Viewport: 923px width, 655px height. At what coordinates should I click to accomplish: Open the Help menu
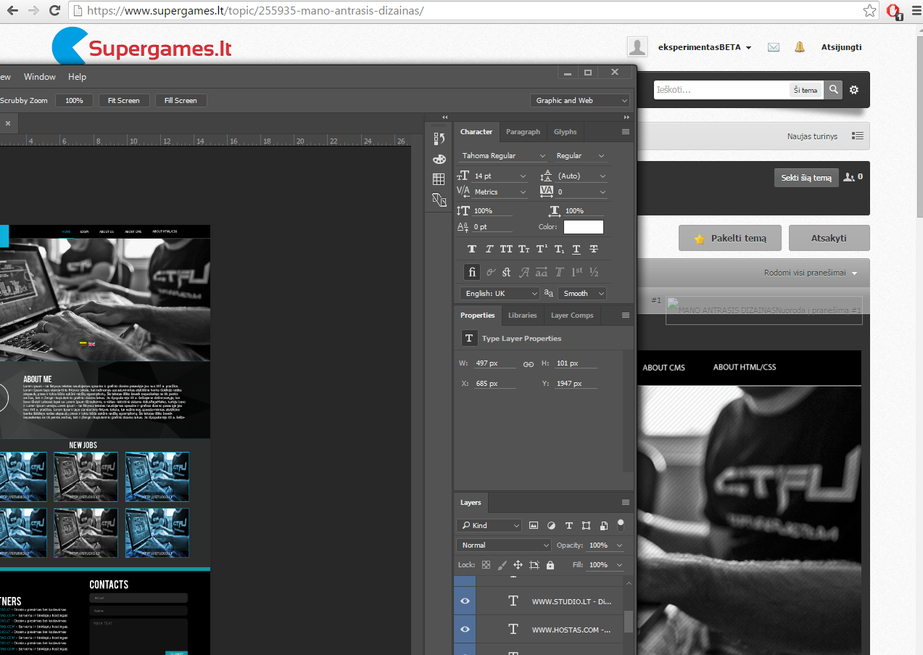click(77, 77)
